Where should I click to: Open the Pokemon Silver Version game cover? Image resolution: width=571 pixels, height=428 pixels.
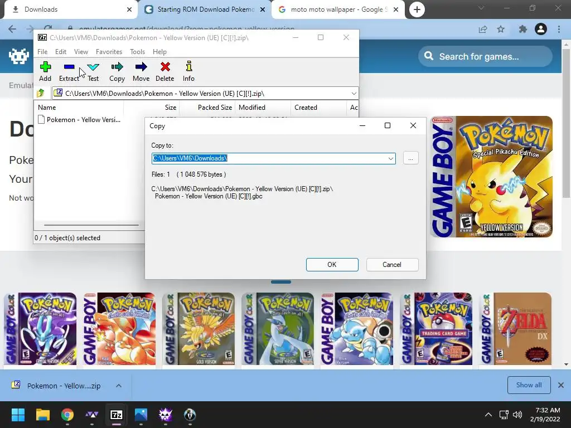[x=278, y=329]
